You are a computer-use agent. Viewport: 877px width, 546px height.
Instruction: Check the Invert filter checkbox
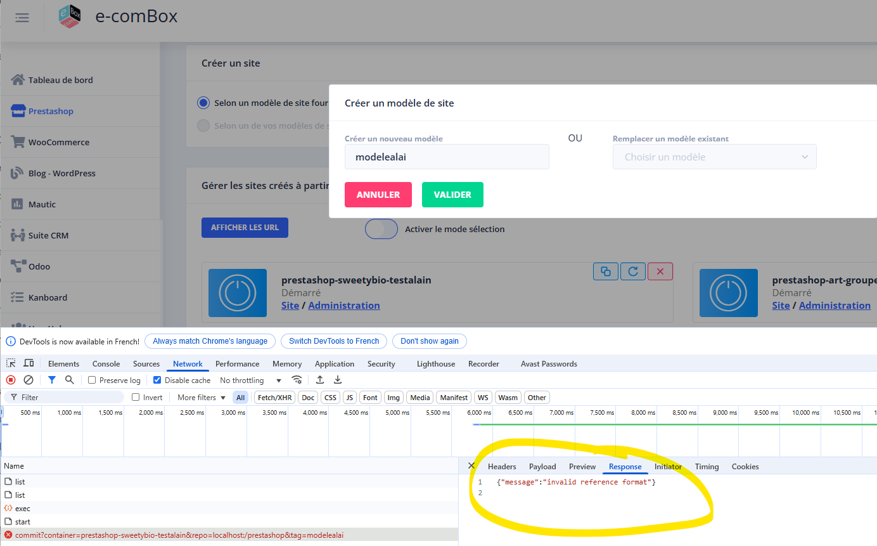pyautogui.click(x=136, y=398)
